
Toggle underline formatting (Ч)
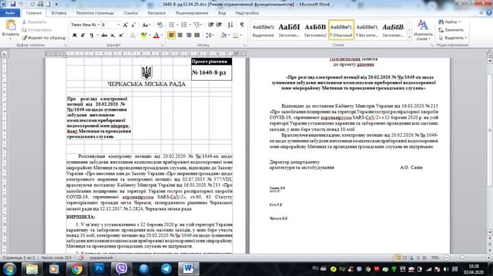92,35
